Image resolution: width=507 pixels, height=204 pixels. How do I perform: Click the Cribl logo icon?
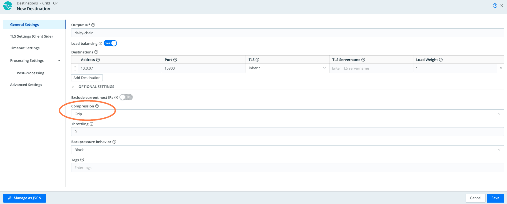pyautogui.click(x=8, y=6)
